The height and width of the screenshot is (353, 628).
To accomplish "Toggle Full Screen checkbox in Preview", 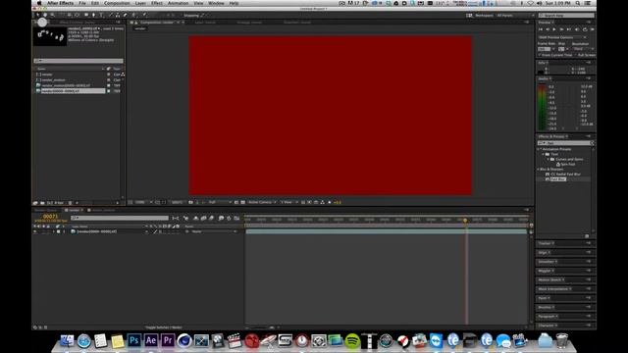I will 576,55.
